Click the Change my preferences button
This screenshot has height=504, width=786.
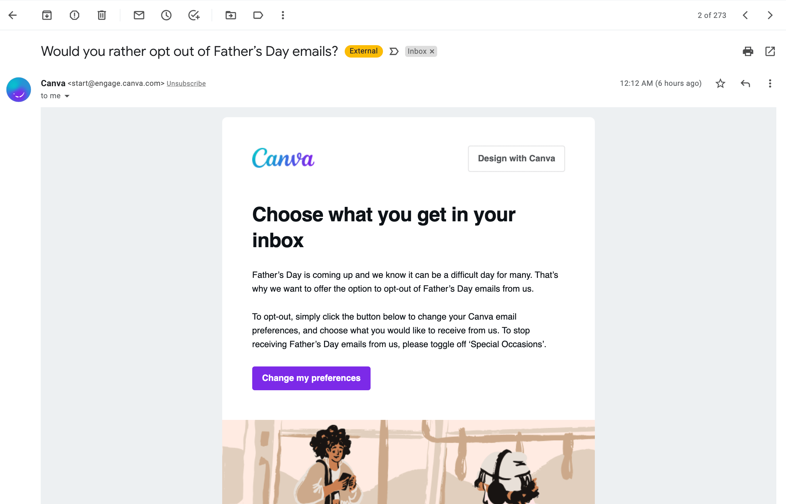311,378
